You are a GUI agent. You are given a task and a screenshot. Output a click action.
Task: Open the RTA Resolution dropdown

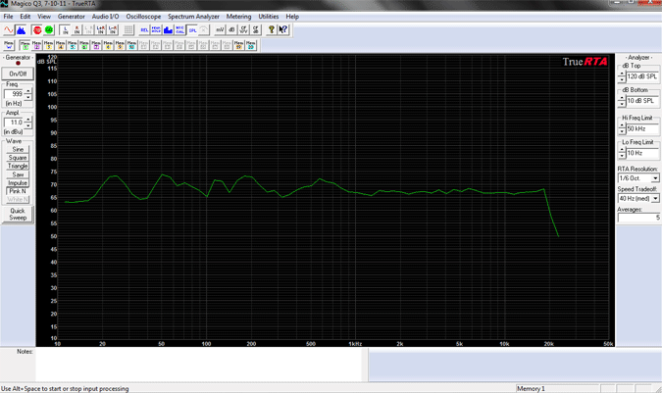655,178
